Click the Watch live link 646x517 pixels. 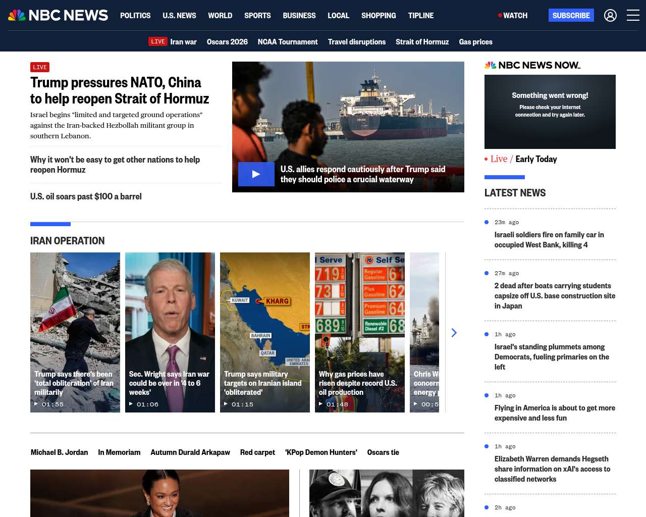pyautogui.click(x=513, y=16)
